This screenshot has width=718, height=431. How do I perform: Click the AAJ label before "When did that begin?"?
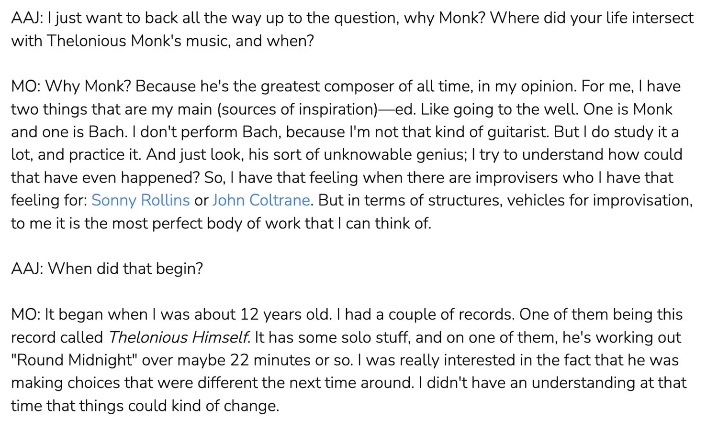(x=27, y=269)
